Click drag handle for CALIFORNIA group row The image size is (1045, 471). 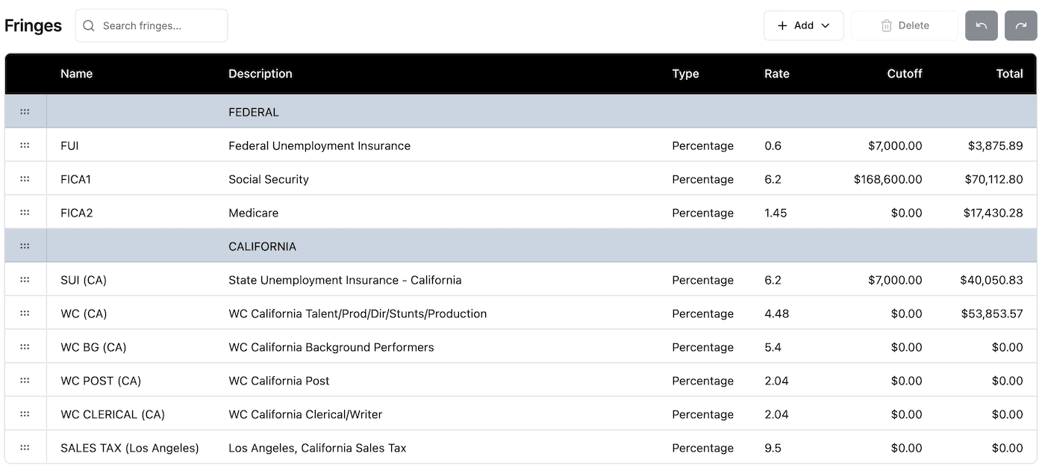pyautogui.click(x=25, y=246)
